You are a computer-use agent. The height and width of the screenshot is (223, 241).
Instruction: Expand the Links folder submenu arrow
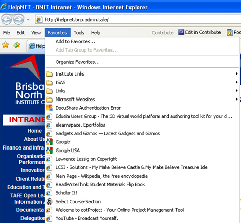[236, 91]
